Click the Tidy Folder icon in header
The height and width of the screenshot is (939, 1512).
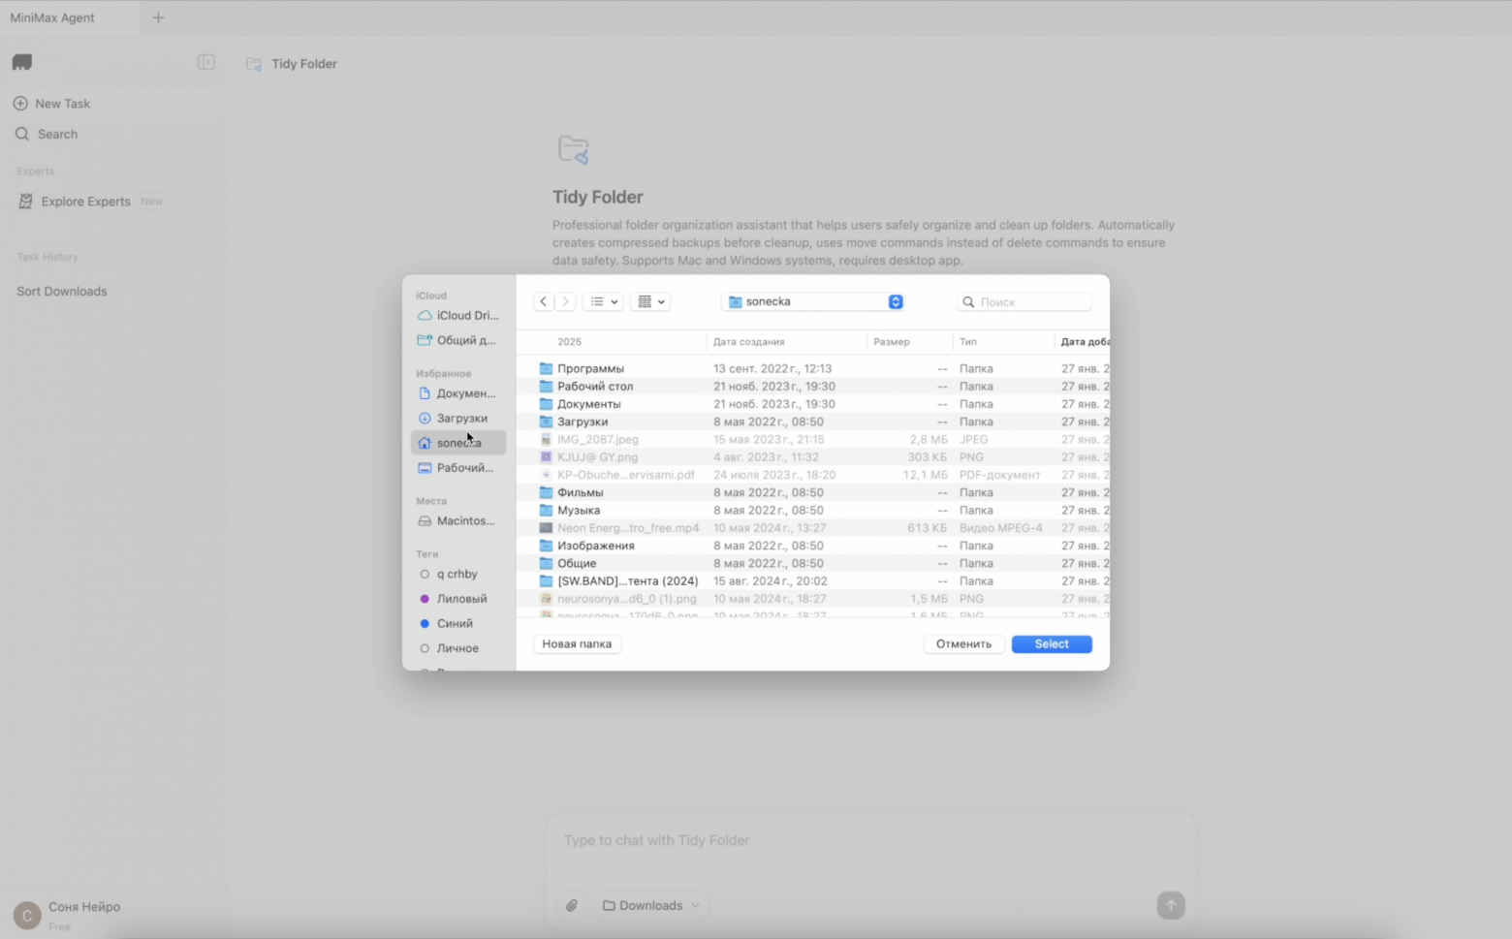pyautogui.click(x=254, y=64)
